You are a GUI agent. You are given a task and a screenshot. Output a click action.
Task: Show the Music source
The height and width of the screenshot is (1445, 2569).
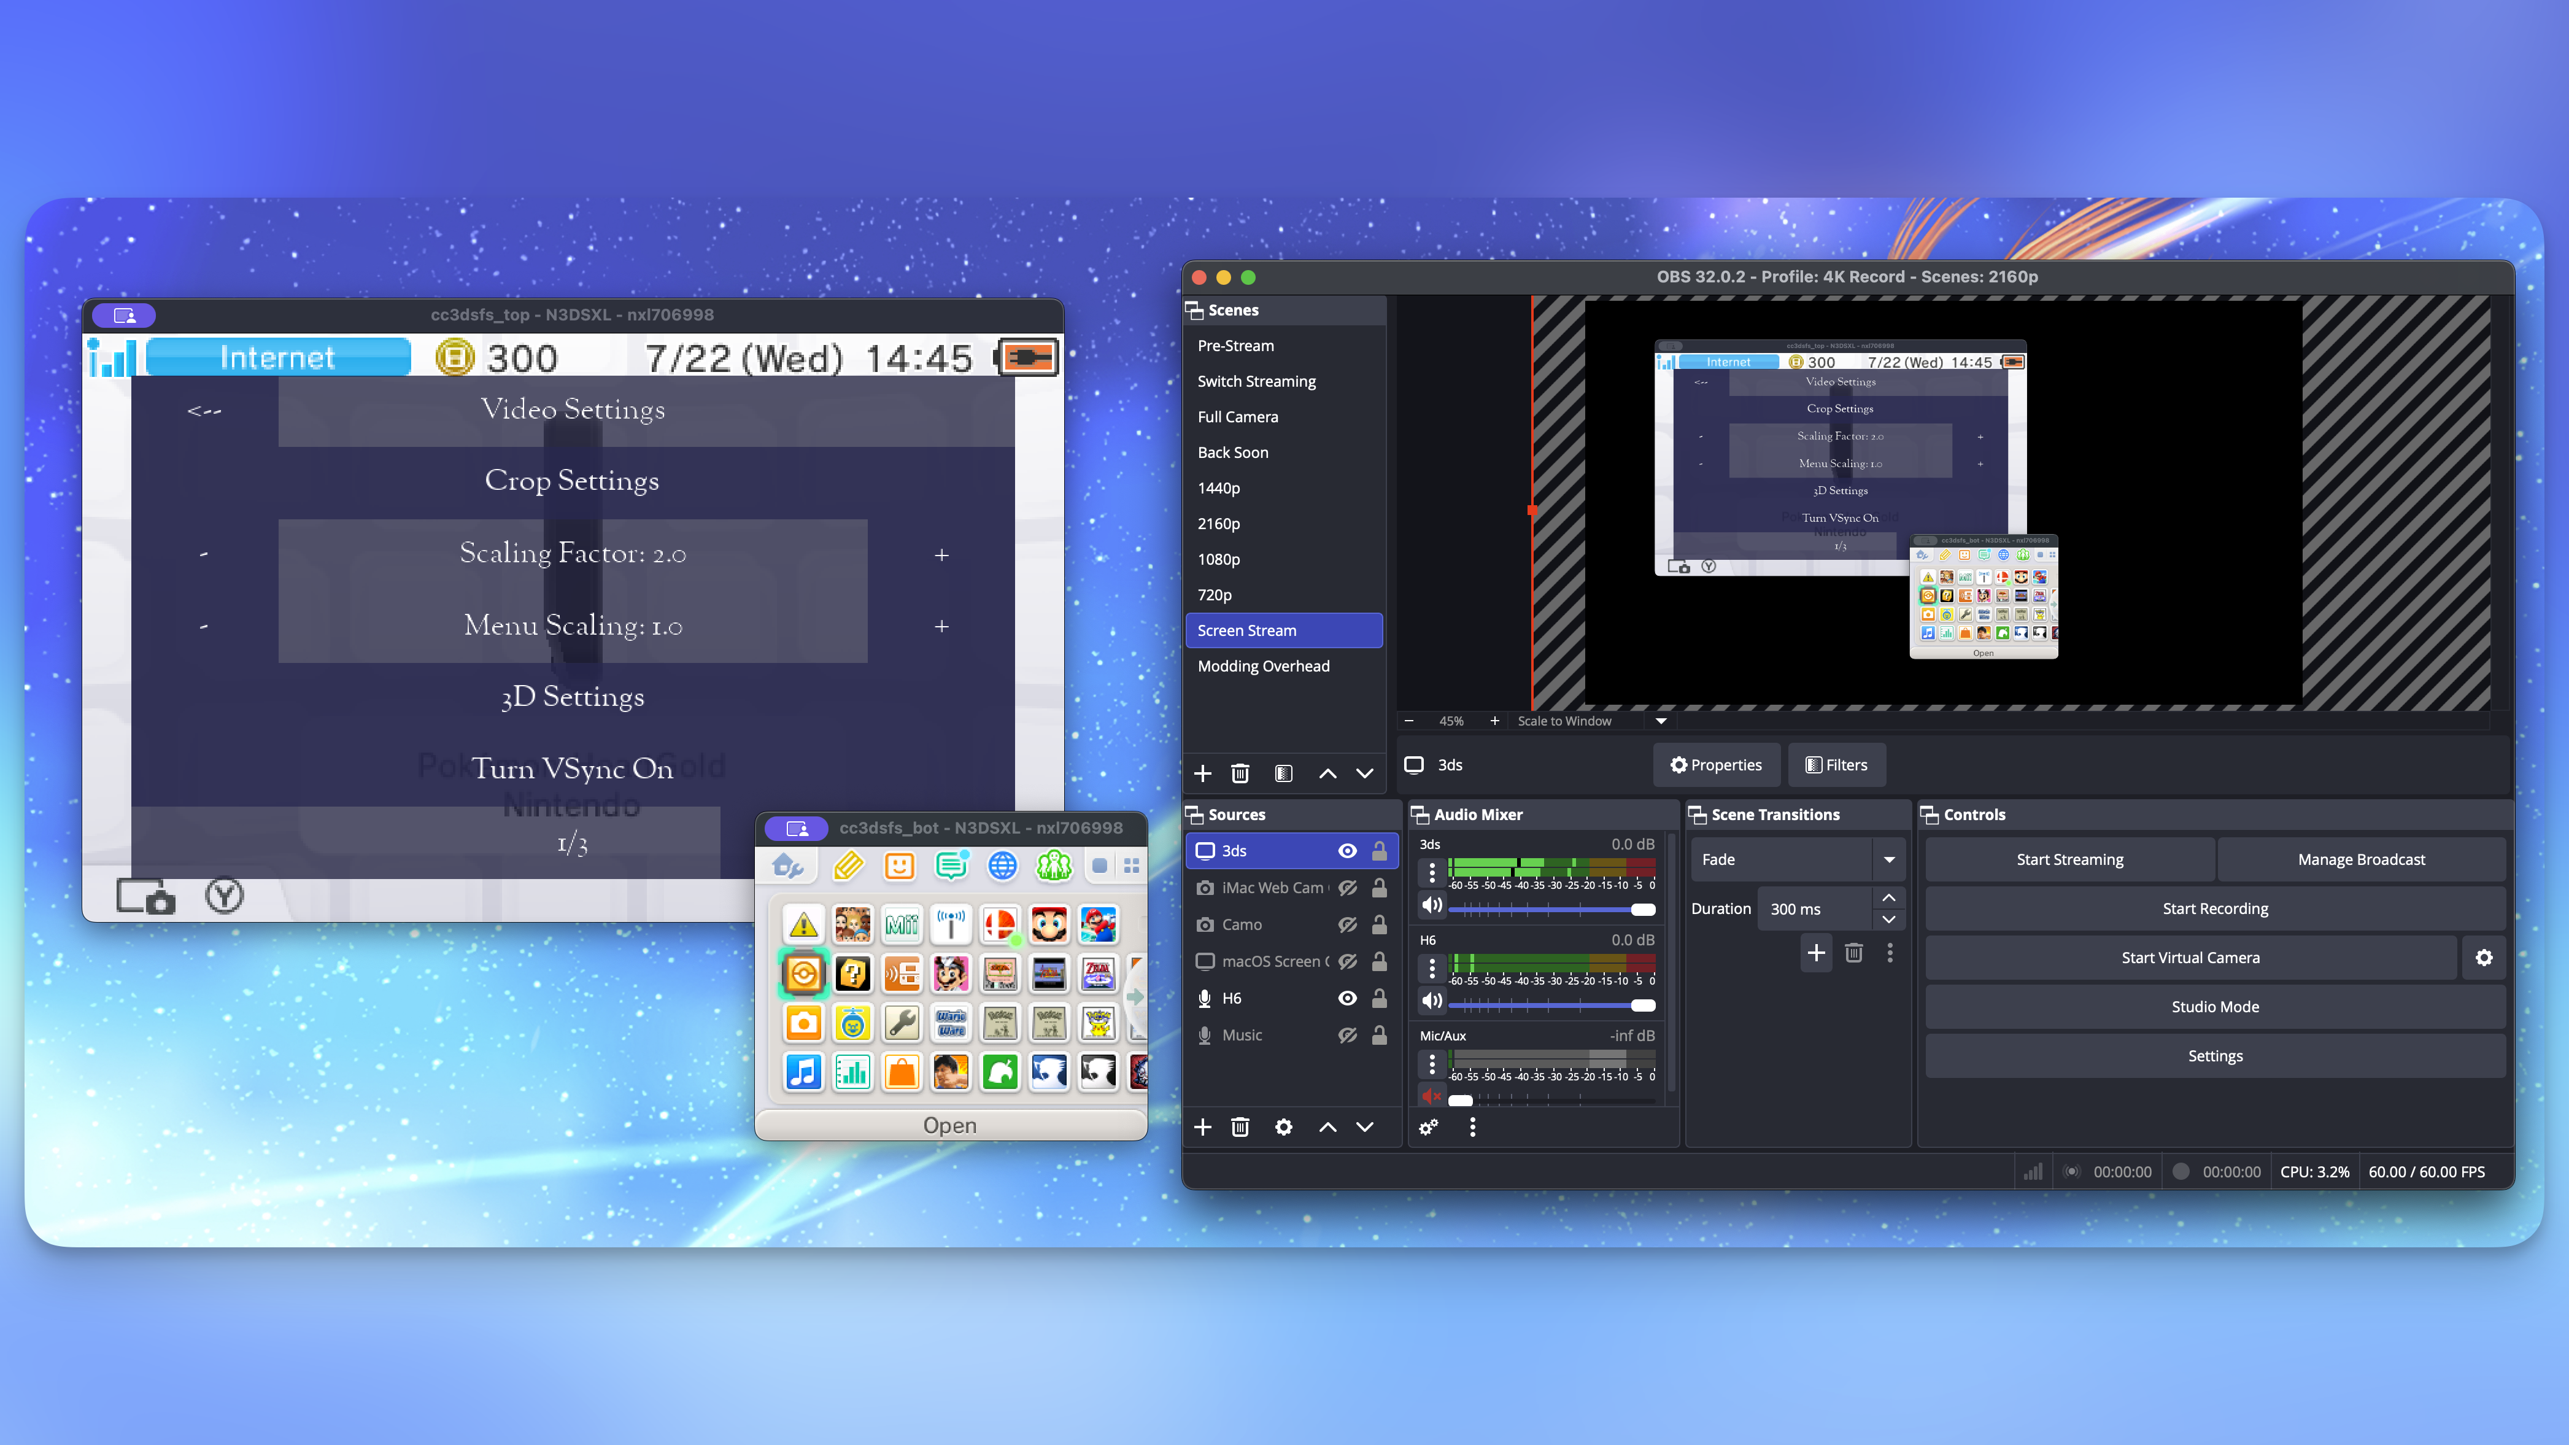(x=1347, y=1035)
